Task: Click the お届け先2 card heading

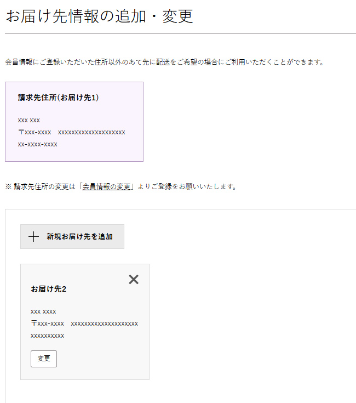Action: click(x=49, y=289)
